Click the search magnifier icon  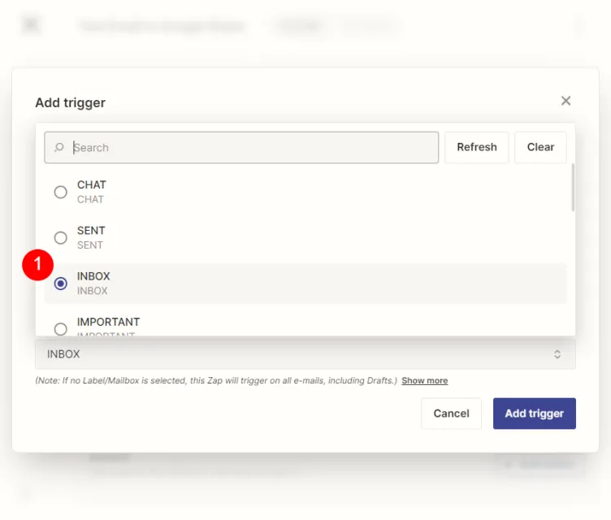pyautogui.click(x=59, y=147)
